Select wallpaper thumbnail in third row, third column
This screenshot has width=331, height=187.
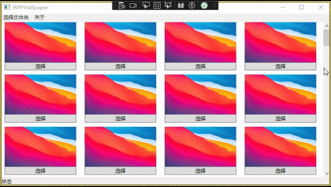tap(200, 147)
